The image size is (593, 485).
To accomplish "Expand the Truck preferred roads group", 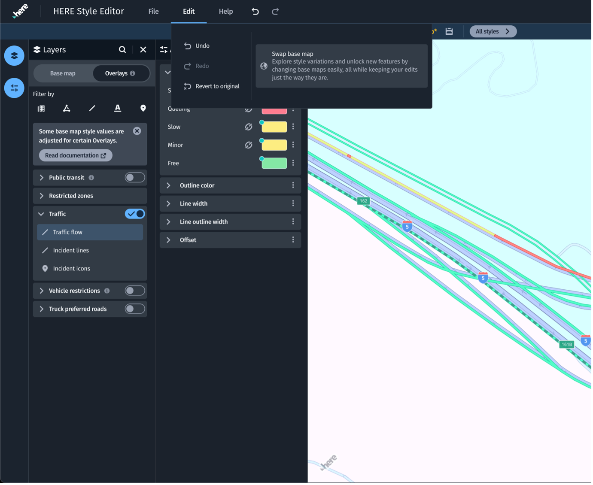I will pyautogui.click(x=42, y=309).
